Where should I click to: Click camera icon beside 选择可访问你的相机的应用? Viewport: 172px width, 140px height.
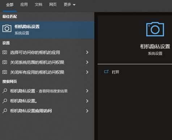[5, 52]
